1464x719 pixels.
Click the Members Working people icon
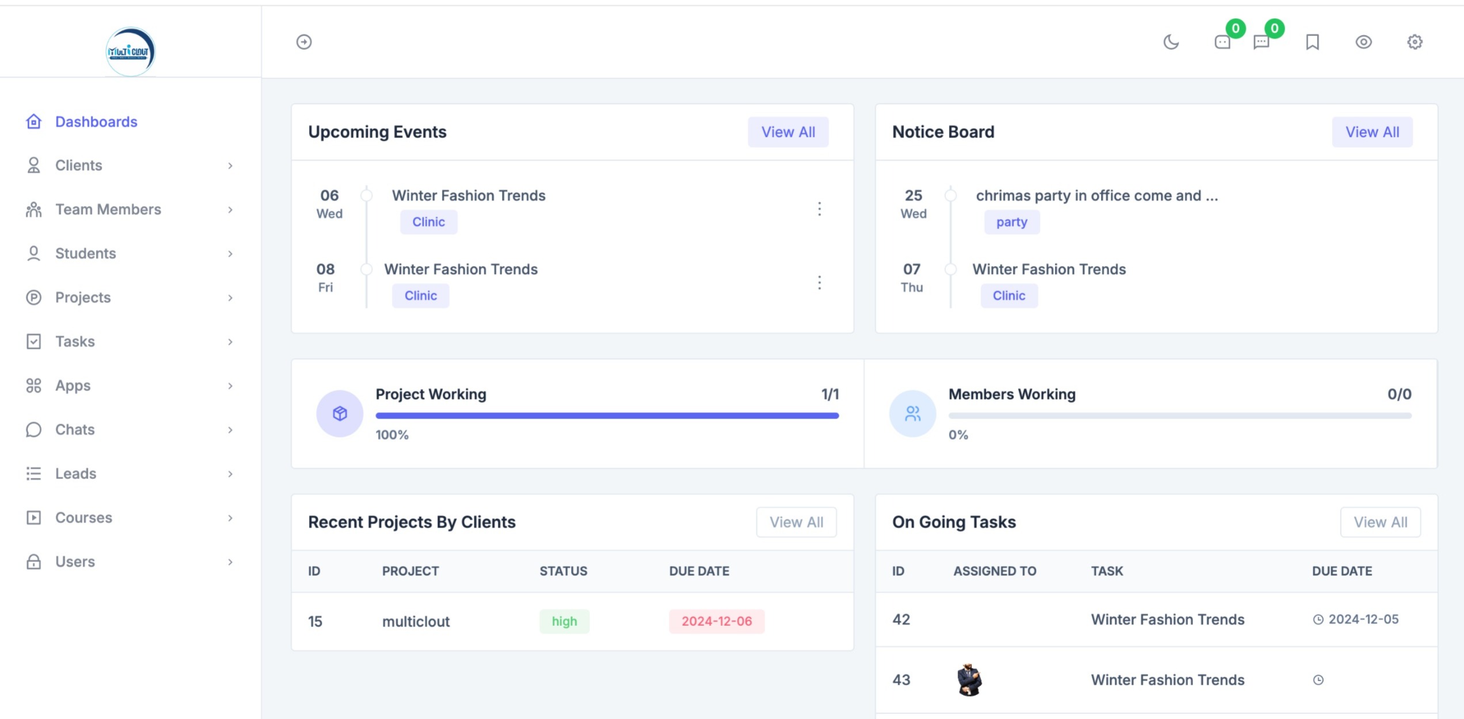tap(912, 413)
